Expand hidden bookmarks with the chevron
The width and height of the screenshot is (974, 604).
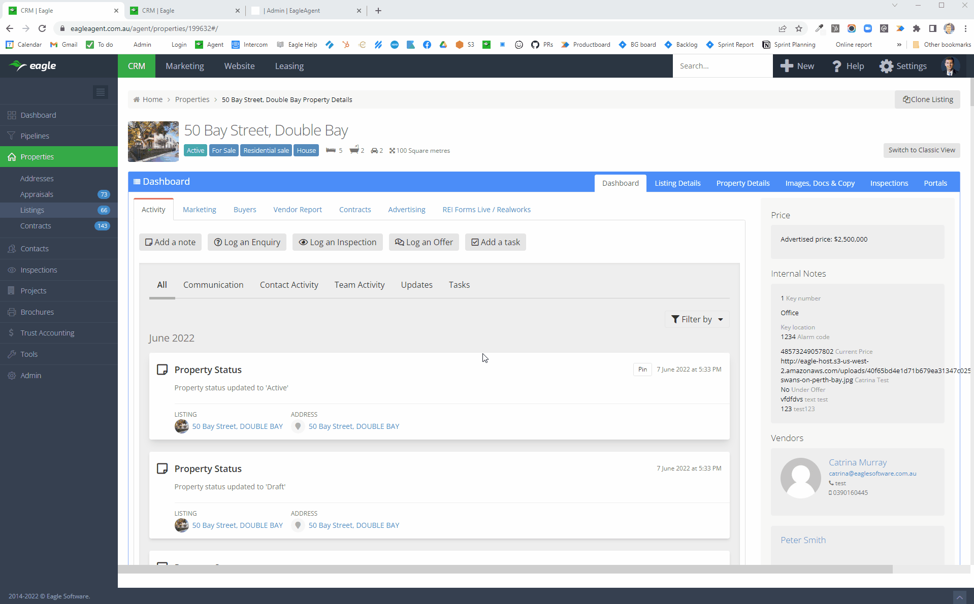[x=899, y=45]
